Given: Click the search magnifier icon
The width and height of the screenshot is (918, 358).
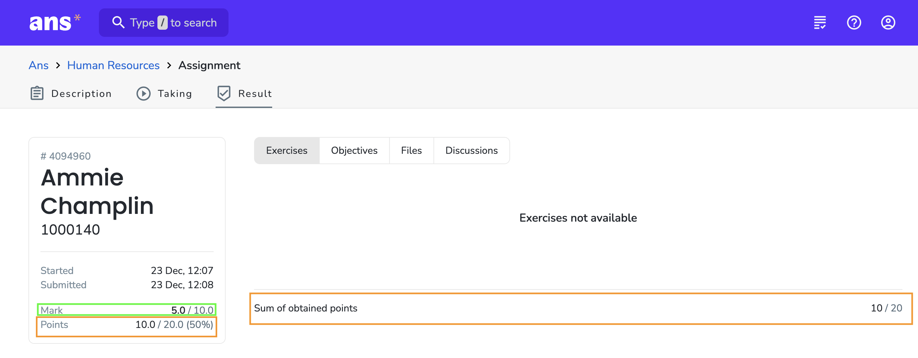Looking at the screenshot, I should 118,22.
